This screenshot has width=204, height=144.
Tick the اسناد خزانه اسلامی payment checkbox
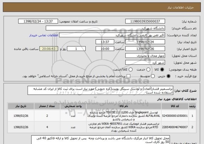pos(129,76)
